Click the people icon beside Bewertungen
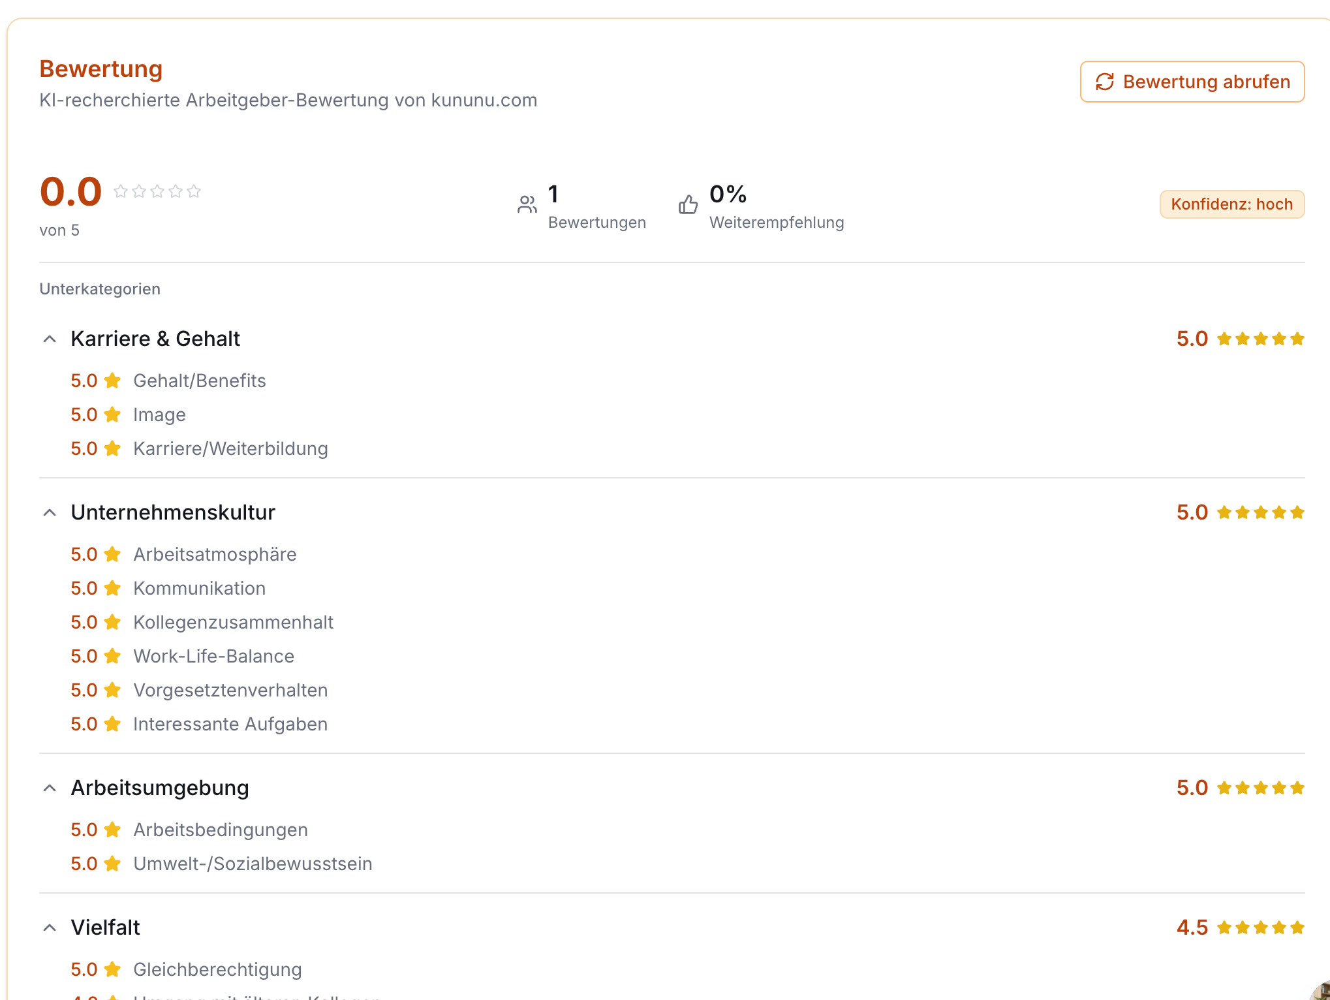1330x1000 pixels. click(x=527, y=205)
